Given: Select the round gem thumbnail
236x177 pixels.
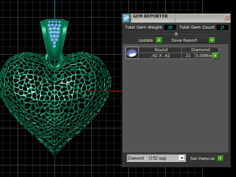Looking at the screenshot, I should (132, 53).
